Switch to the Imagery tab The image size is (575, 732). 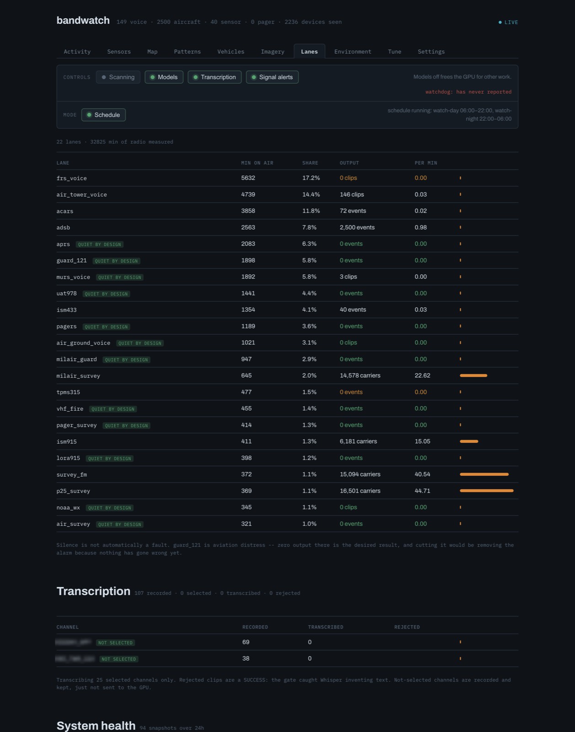(272, 51)
